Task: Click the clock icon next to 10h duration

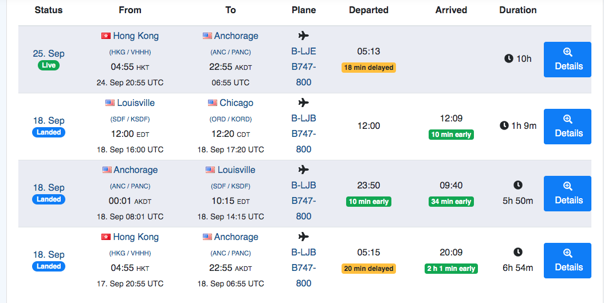Action: [508, 58]
